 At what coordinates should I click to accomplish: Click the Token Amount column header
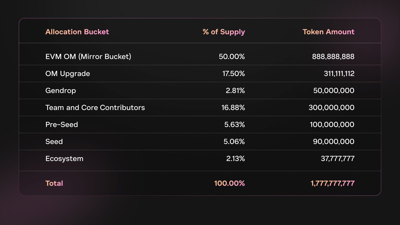point(328,32)
